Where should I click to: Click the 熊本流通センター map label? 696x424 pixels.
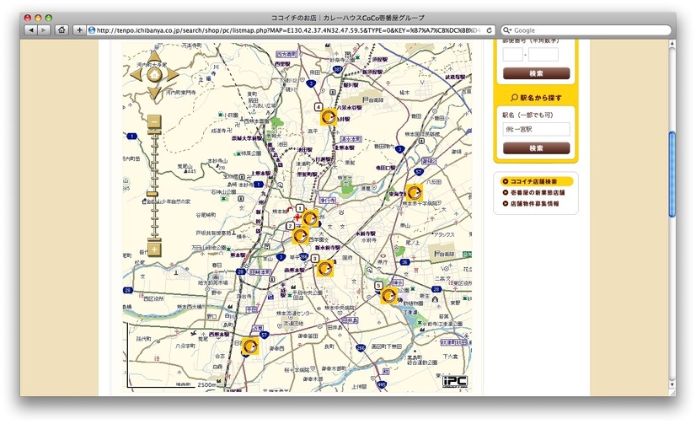tap(295, 314)
